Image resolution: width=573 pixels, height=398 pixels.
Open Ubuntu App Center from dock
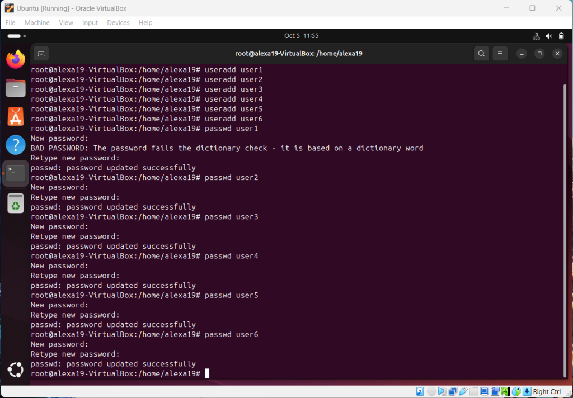16,116
